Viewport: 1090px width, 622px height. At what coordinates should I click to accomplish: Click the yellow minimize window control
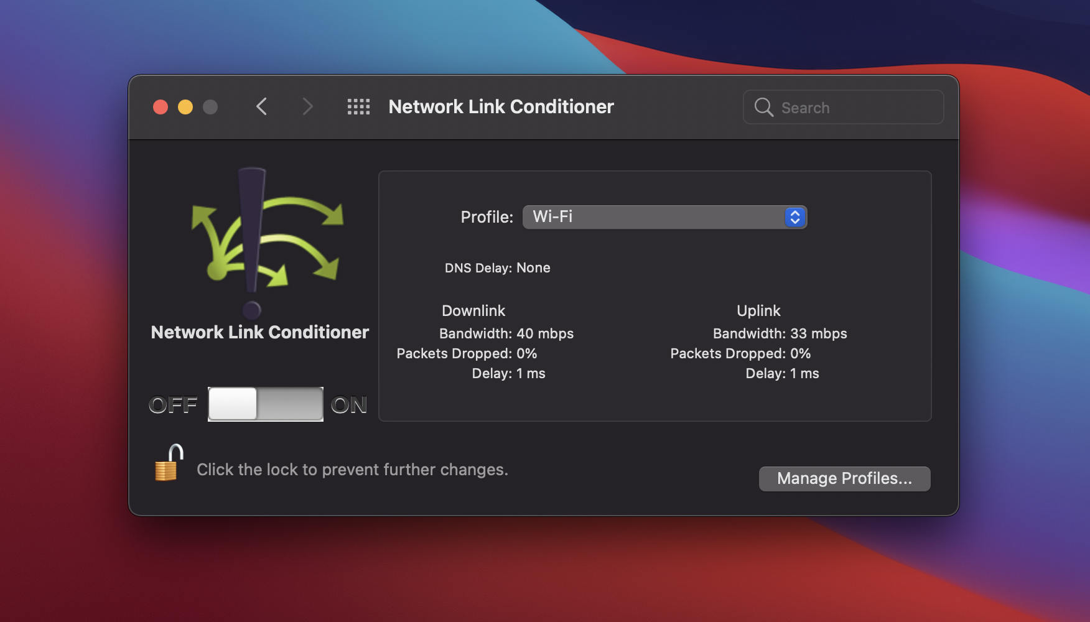(x=185, y=106)
